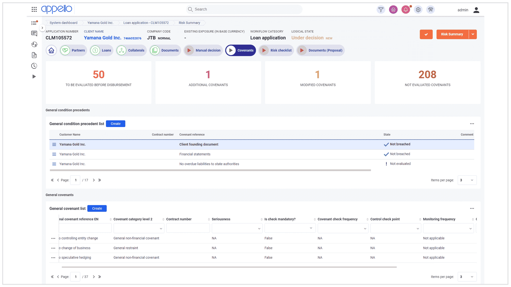511x287 pixels.
Task: Open Covenant check frequency filter dropdown
Action: [343, 229]
